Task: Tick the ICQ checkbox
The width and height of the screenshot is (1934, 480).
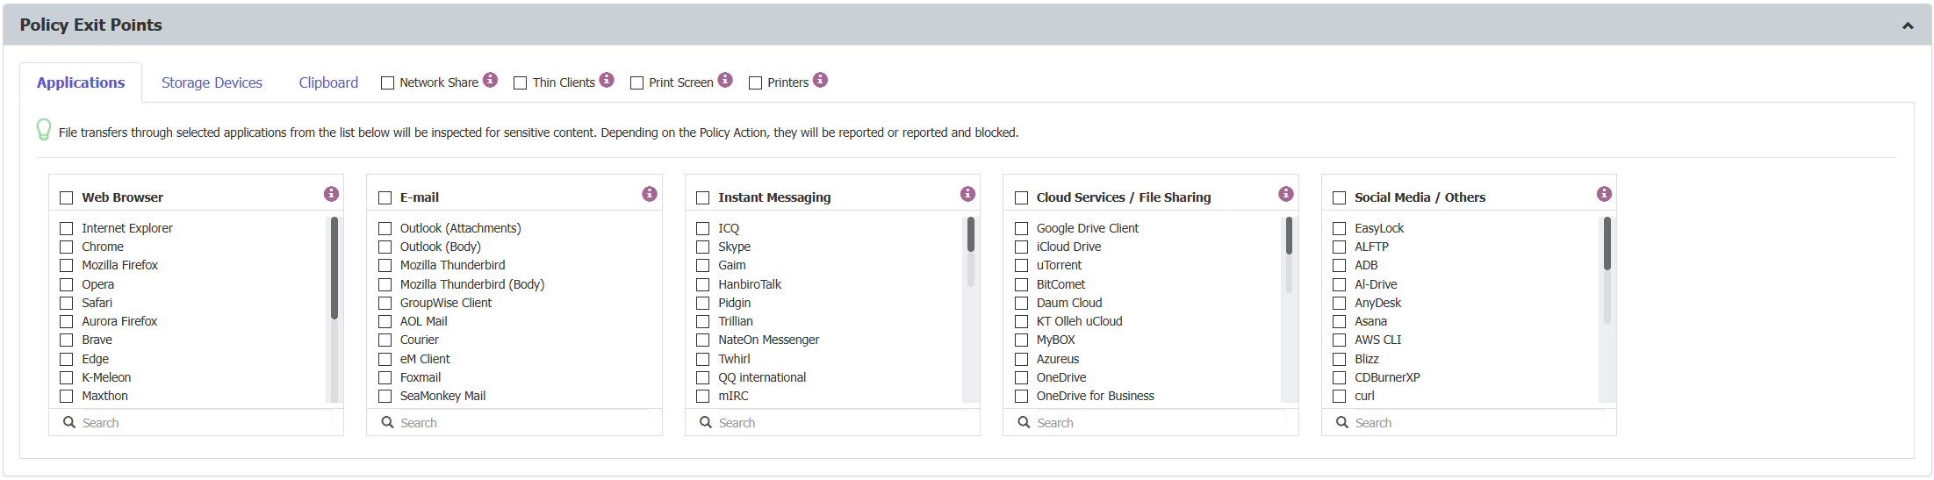Action: [702, 228]
